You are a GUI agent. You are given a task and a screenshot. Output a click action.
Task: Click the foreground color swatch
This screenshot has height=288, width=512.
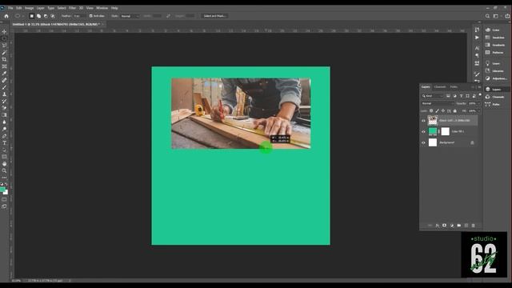point(2,189)
